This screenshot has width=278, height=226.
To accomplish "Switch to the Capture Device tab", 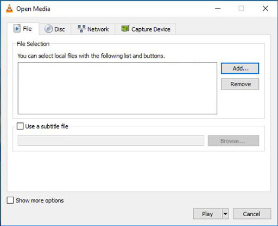I will click(146, 29).
